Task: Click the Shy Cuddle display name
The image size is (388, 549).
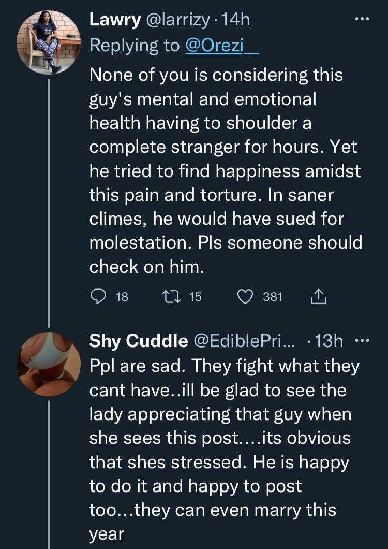Action: pyautogui.click(x=138, y=340)
